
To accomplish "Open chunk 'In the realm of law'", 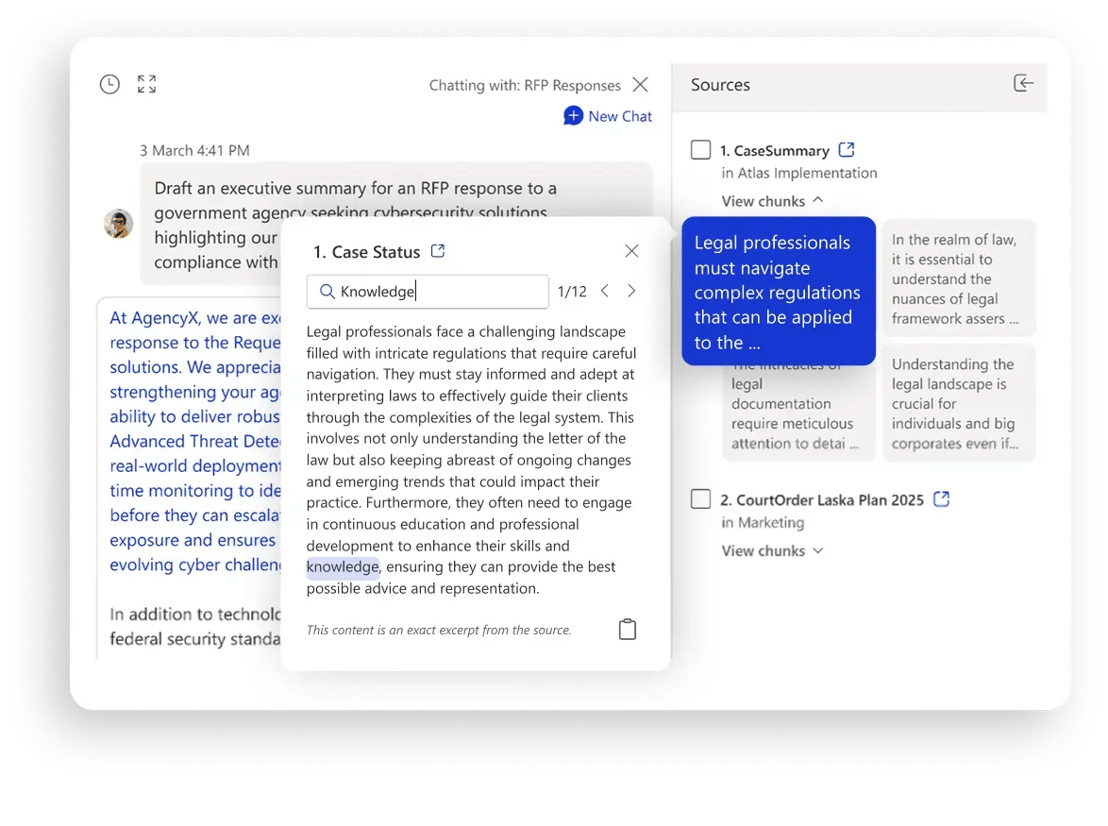I will tap(959, 278).
